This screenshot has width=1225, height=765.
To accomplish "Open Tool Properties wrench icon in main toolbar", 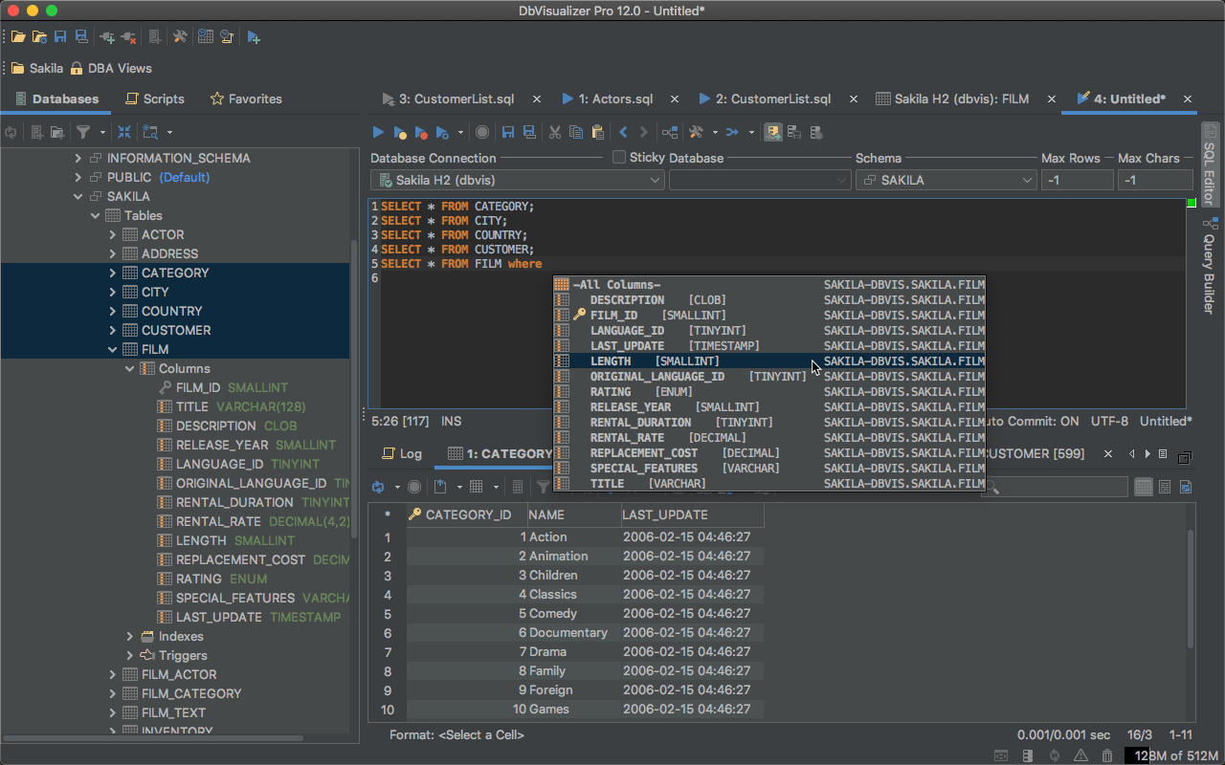I will pos(179,37).
